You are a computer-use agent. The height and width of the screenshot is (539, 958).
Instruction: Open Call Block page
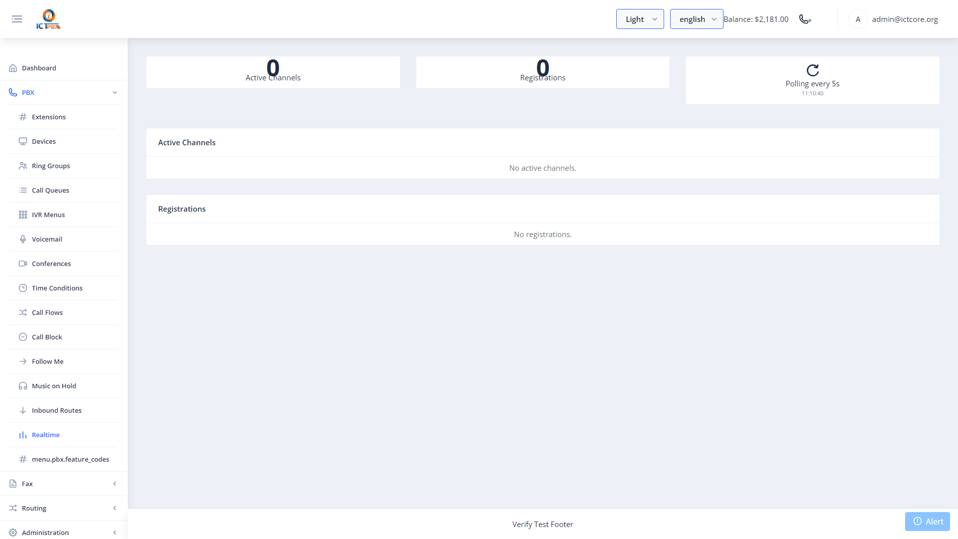64,337
